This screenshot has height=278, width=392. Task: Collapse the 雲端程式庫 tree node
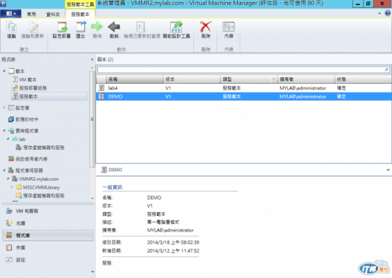coord(5,130)
